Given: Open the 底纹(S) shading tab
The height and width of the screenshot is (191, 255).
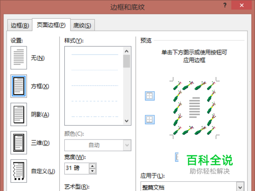Looking at the screenshot, I should [82, 26].
